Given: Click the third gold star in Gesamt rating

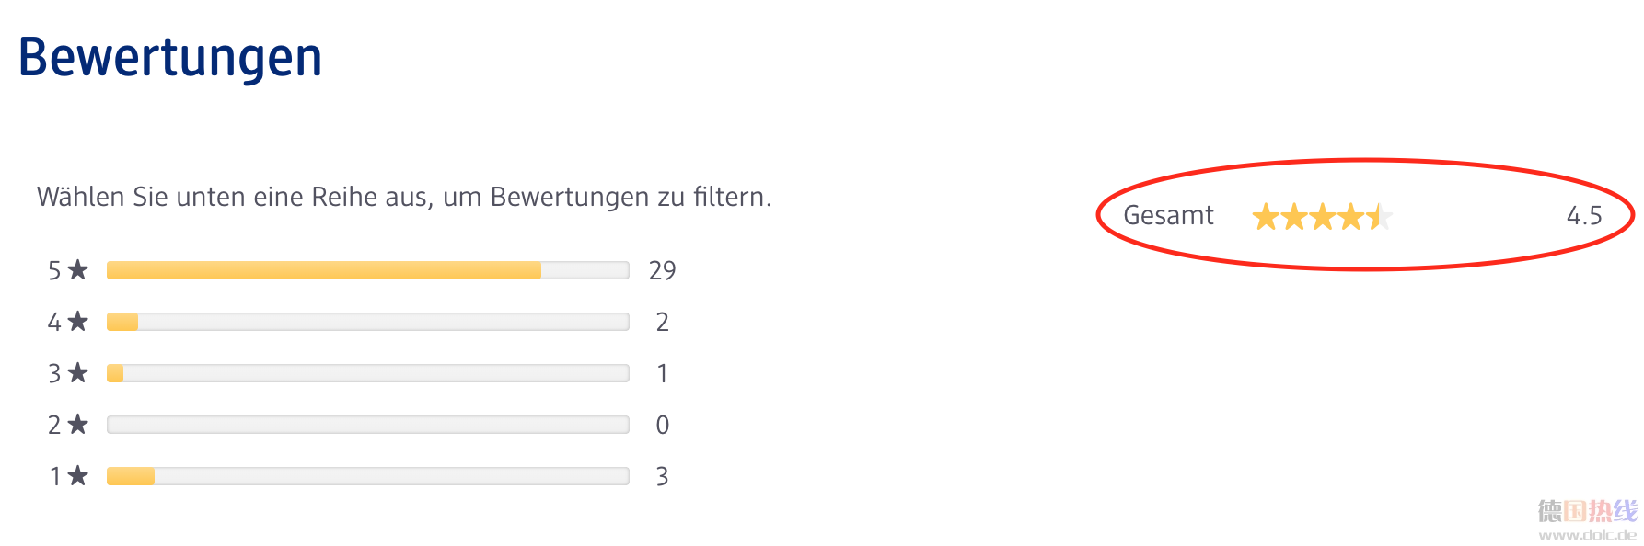Looking at the screenshot, I should pos(1323,217).
